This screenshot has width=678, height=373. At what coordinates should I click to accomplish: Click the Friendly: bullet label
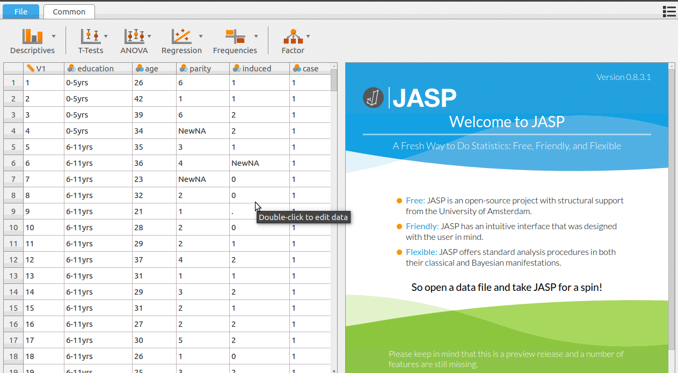tap(422, 226)
